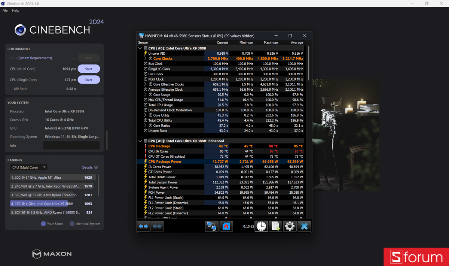Toggle the Identical System legend dot
This screenshot has height=266, width=449.
72,224
